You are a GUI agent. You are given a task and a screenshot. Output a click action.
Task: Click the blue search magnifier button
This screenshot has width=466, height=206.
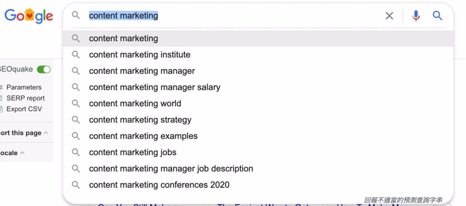(x=438, y=16)
